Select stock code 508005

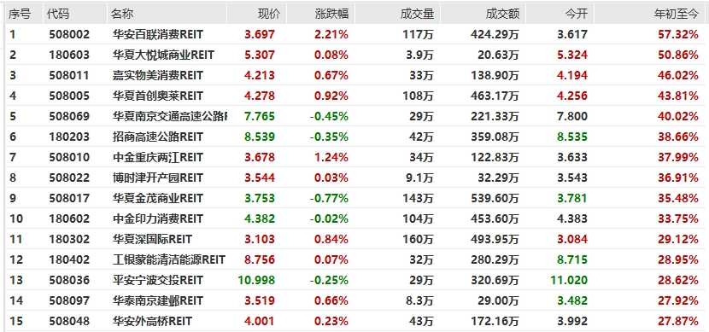click(x=70, y=96)
